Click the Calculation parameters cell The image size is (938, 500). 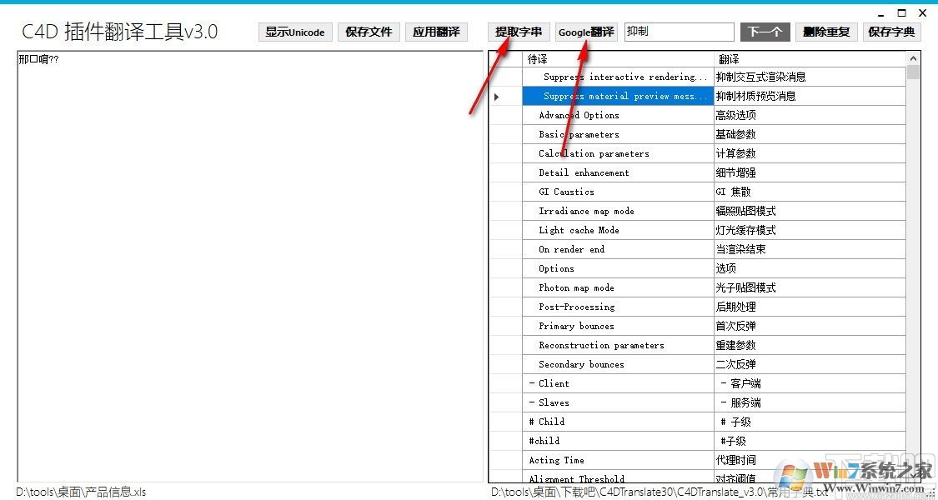point(618,153)
